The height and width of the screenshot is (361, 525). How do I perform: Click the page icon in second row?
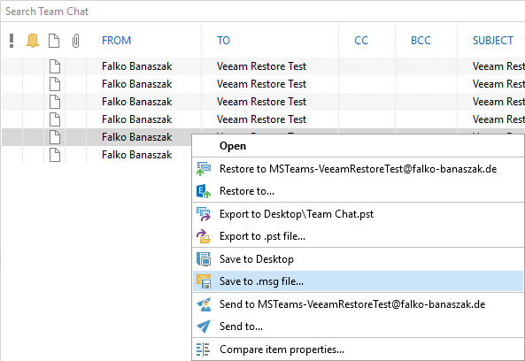click(55, 84)
